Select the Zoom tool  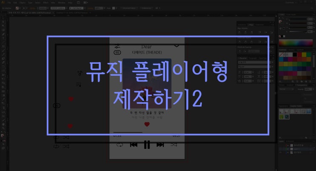point(3,128)
